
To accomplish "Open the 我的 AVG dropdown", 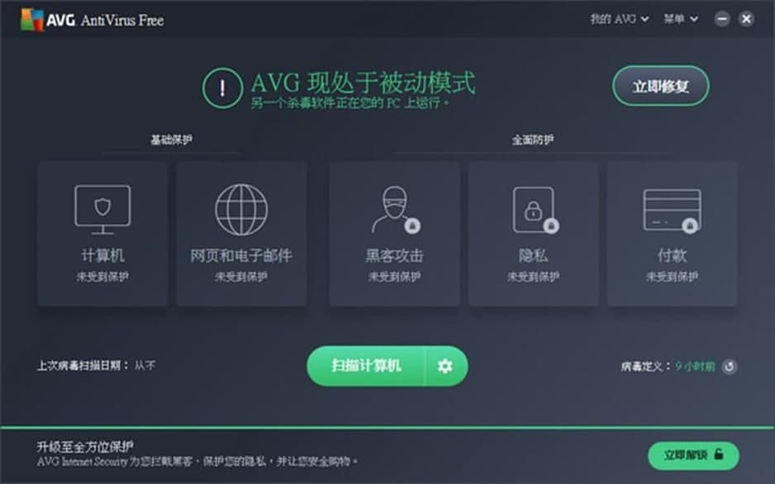I will tap(620, 19).
